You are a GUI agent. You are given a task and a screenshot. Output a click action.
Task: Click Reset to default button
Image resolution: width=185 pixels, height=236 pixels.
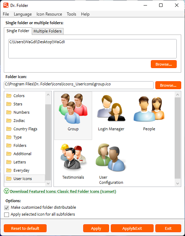25,228
